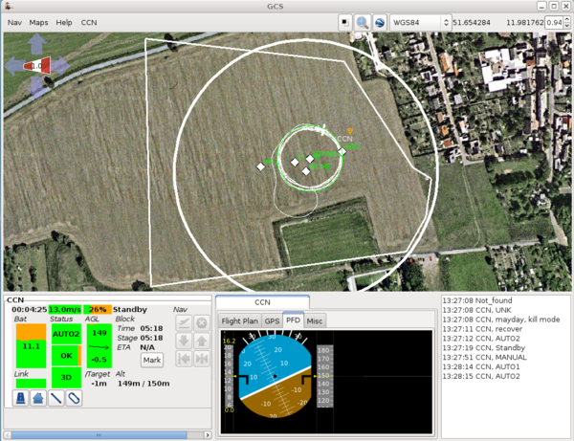This screenshot has height=441, width=574.
Task: Select the HOME waypoint diamond
Action: [306, 171]
